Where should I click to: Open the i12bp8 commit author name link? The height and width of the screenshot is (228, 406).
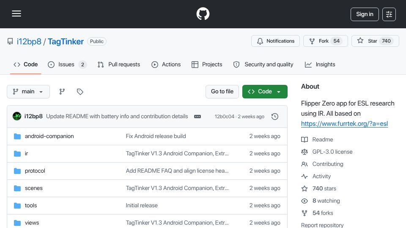point(33,117)
